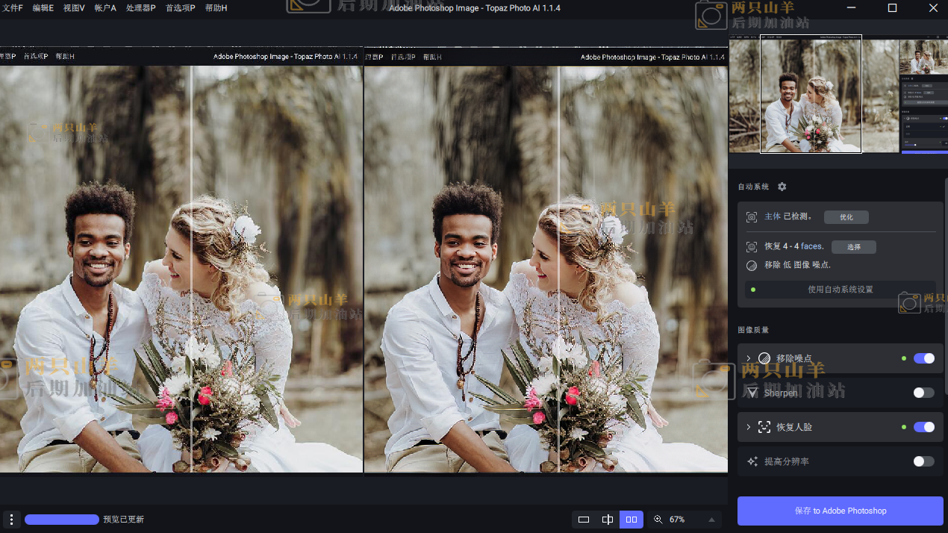Open the 文件F menu
Image resolution: width=948 pixels, height=533 pixels.
click(12, 8)
